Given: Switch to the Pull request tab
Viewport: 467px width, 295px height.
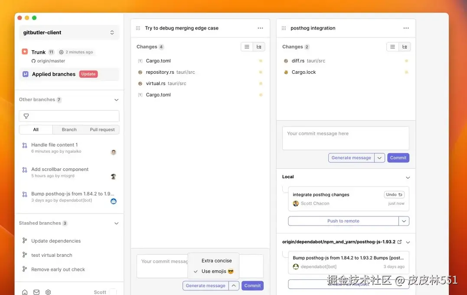Looking at the screenshot, I should click(102, 130).
